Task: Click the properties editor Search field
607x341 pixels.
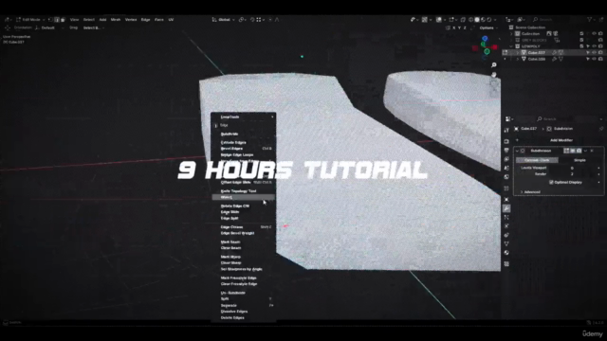Action: 568,119
